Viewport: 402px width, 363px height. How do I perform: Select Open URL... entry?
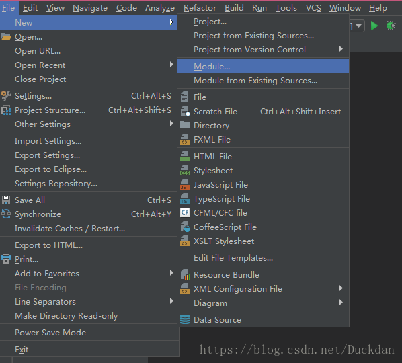click(89, 51)
